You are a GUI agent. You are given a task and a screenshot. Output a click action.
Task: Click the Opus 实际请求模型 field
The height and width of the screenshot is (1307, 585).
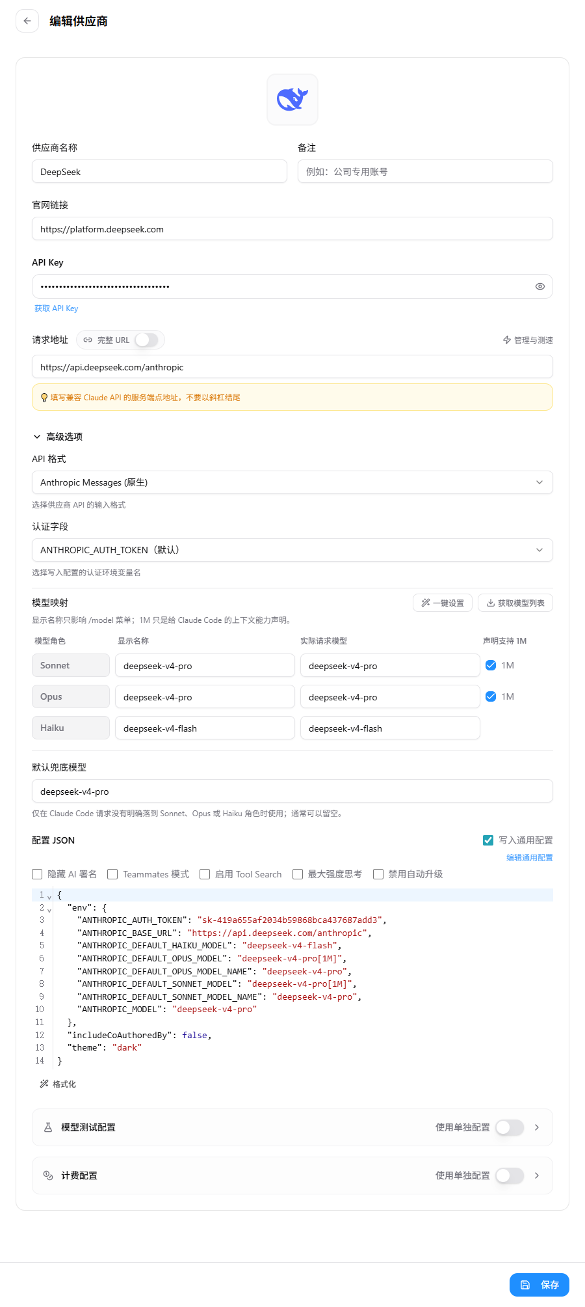pyautogui.click(x=390, y=696)
